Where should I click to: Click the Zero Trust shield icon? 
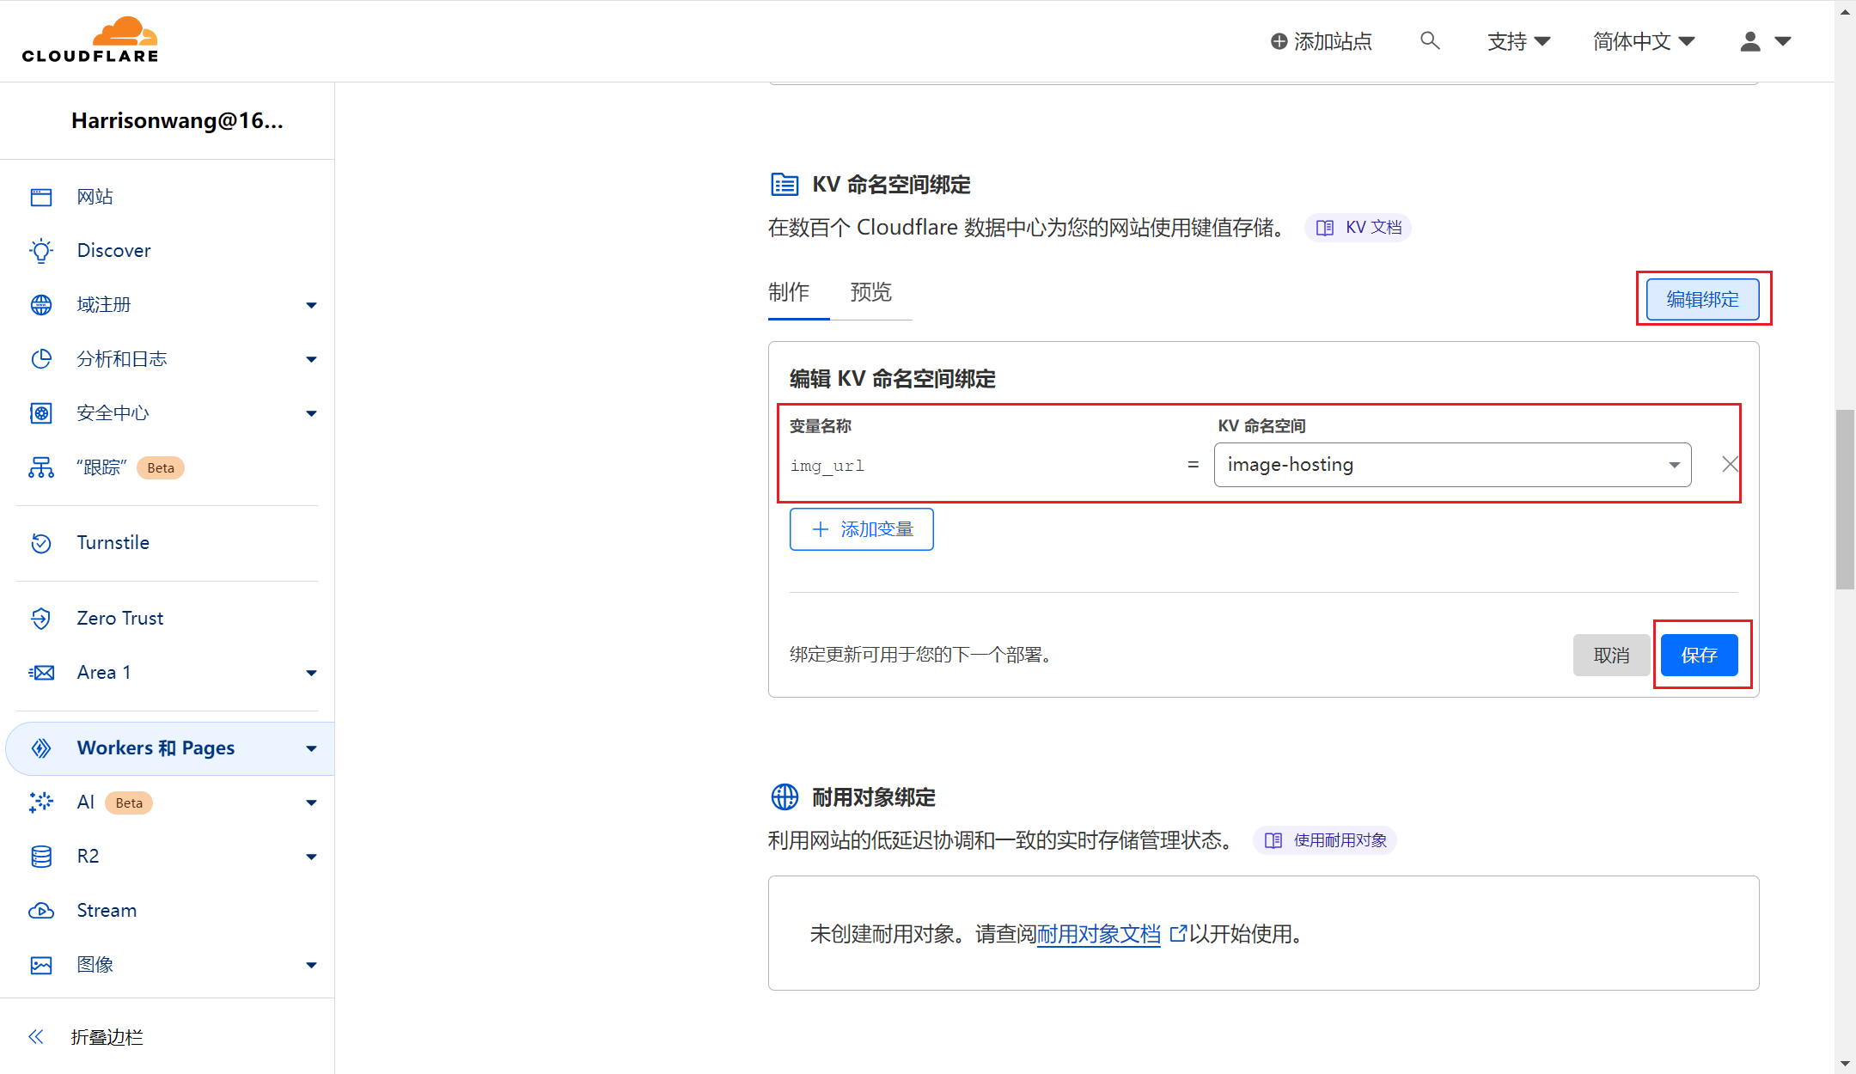[x=41, y=619]
